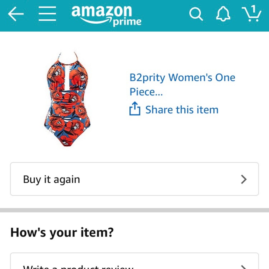Tap the gray divider below Buy it again

134,210
